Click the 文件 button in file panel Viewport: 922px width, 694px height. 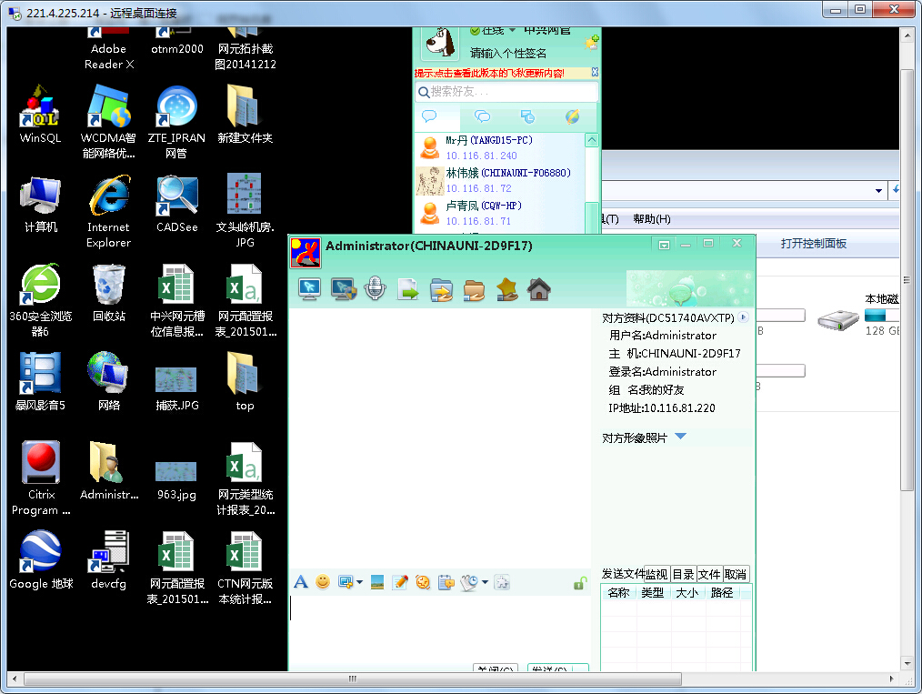(x=710, y=574)
